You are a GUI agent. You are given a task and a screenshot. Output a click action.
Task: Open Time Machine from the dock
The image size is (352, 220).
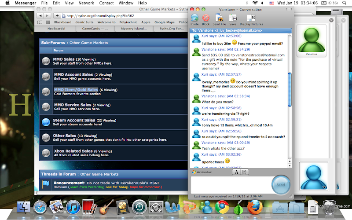(x=139, y=207)
